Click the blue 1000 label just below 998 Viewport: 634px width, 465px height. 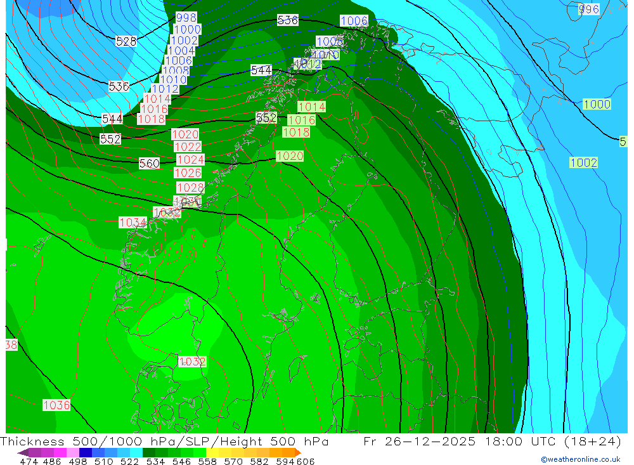187,29
